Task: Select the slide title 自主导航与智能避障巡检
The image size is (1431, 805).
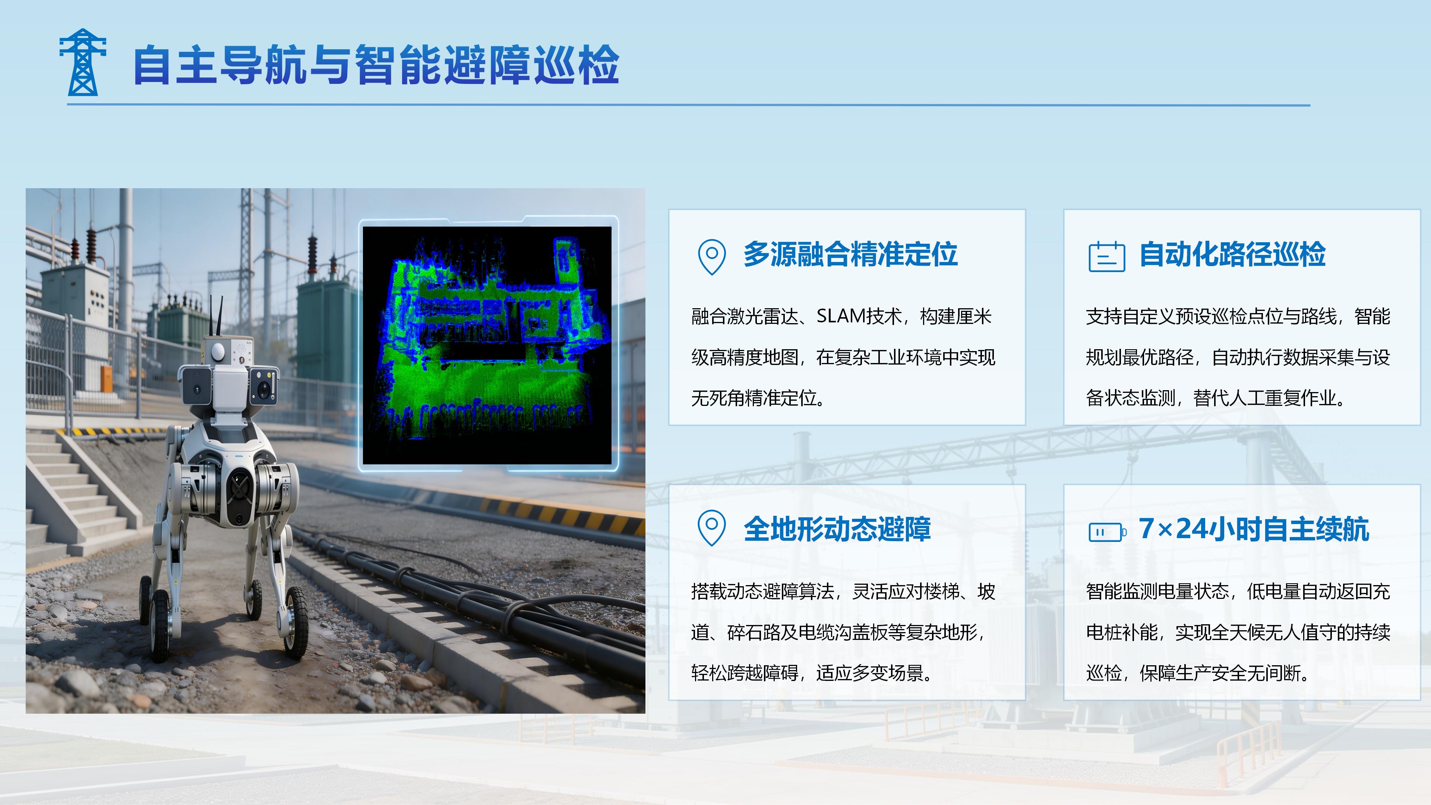Action: click(376, 66)
